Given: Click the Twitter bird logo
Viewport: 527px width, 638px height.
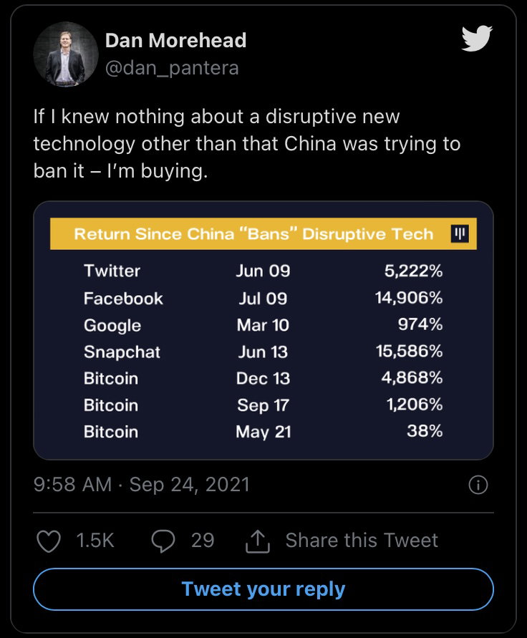Looking at the screenshot, I should 477,39.
